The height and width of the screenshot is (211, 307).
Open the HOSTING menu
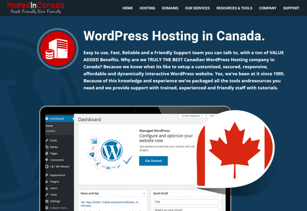coord(147,8)
